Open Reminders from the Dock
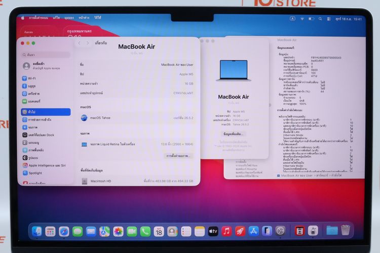380x253 pixels. [x=186, y=231]
